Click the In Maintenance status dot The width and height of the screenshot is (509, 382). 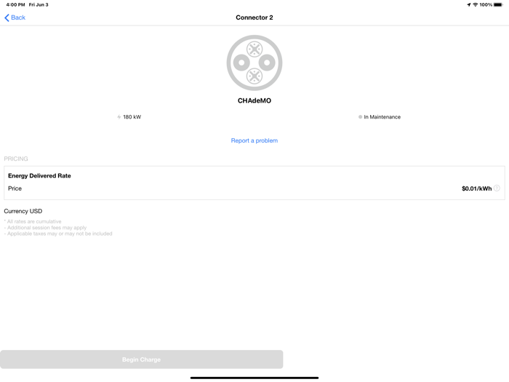pyautogui.click(x=360, y=117)
